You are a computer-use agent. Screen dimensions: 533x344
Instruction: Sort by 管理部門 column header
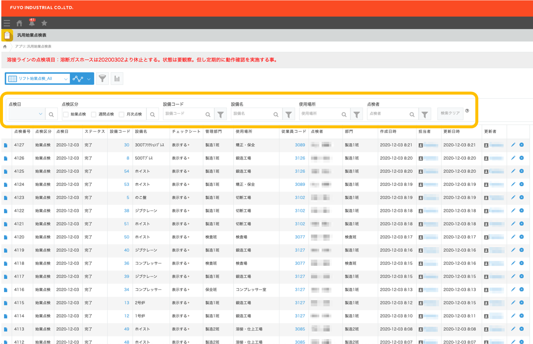pos(214,131)
